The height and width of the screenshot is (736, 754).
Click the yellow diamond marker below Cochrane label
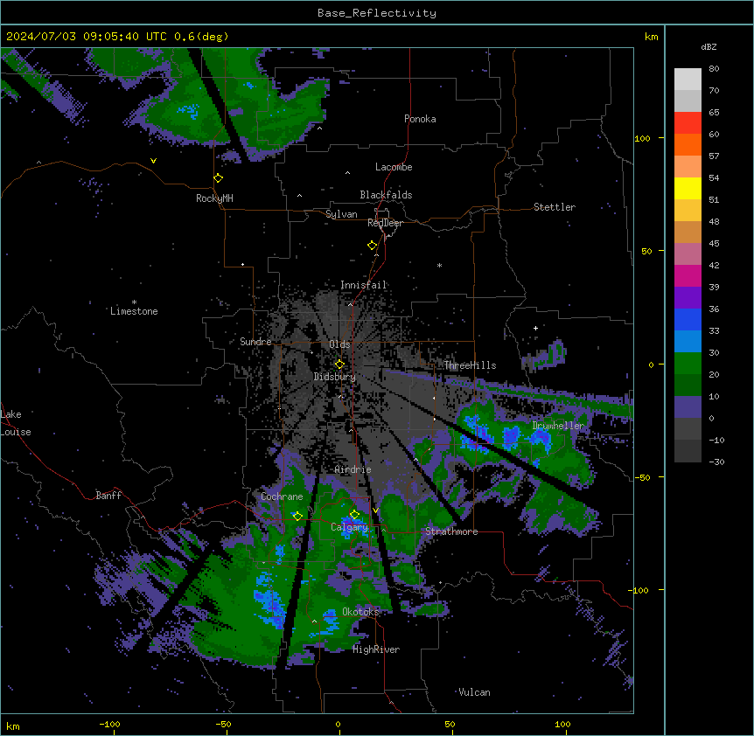pyautogui.click(x=297, y=516)
